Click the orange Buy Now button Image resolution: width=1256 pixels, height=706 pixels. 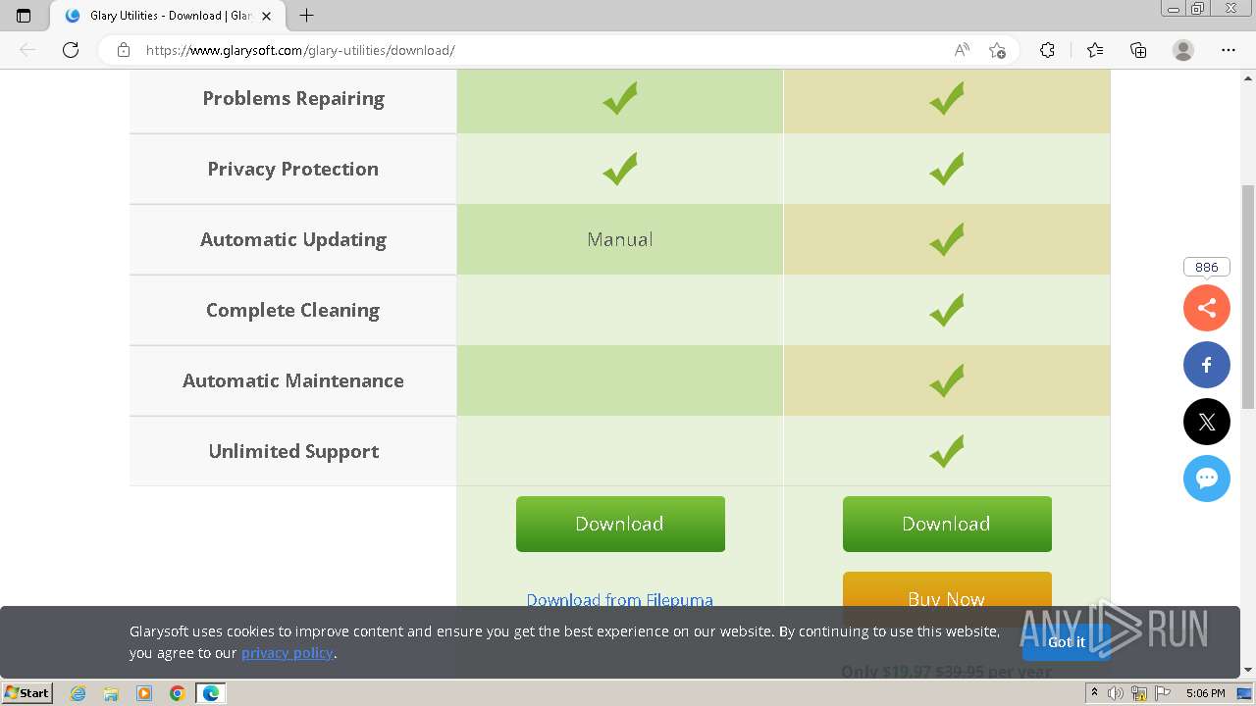coord(947,599)
